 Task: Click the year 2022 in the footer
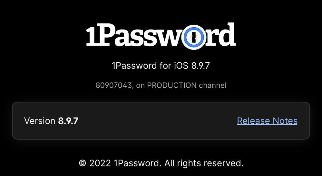[100, 163]
